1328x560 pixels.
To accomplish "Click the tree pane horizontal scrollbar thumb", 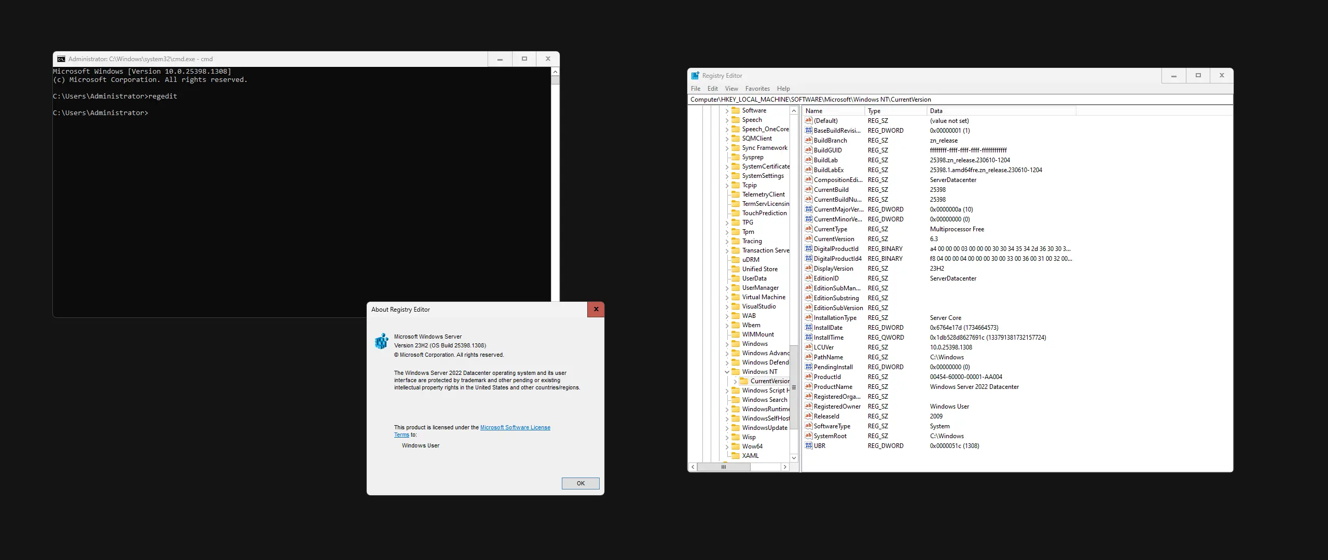I will (x=724, y=467).
